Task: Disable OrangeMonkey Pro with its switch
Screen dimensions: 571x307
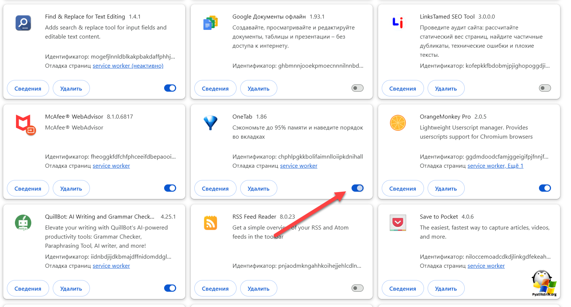Action: click(545, 188)
